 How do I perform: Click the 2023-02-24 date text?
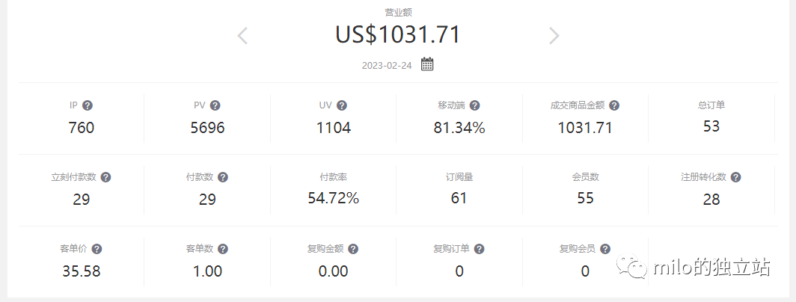coord(387,65)
